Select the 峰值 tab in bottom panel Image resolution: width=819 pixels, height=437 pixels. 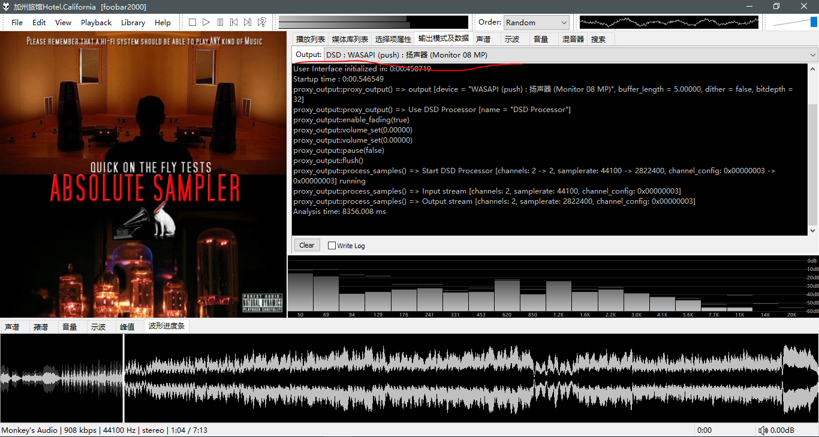(x=127, y=327)
